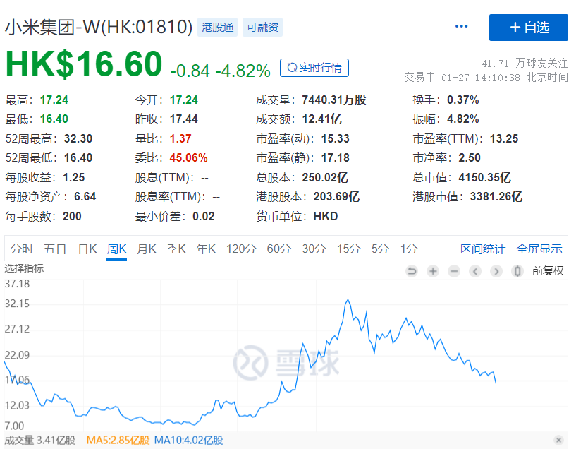Switch to the 五日 tab

click(x=55, y=249)
